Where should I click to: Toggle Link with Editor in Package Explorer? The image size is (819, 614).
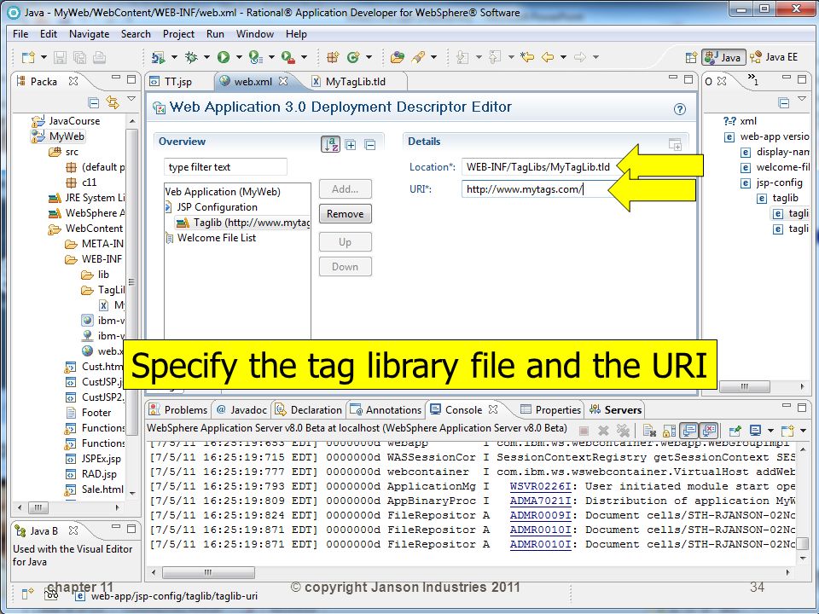pos(113,102)
